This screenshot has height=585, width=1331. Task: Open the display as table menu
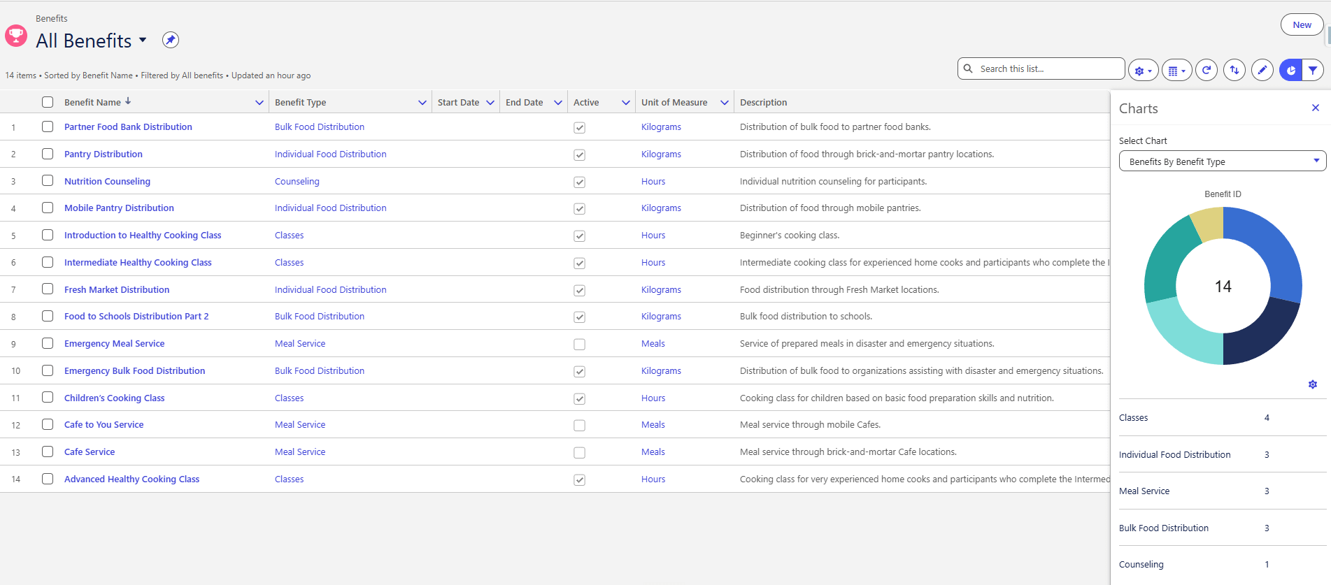tap(1176, 70)
